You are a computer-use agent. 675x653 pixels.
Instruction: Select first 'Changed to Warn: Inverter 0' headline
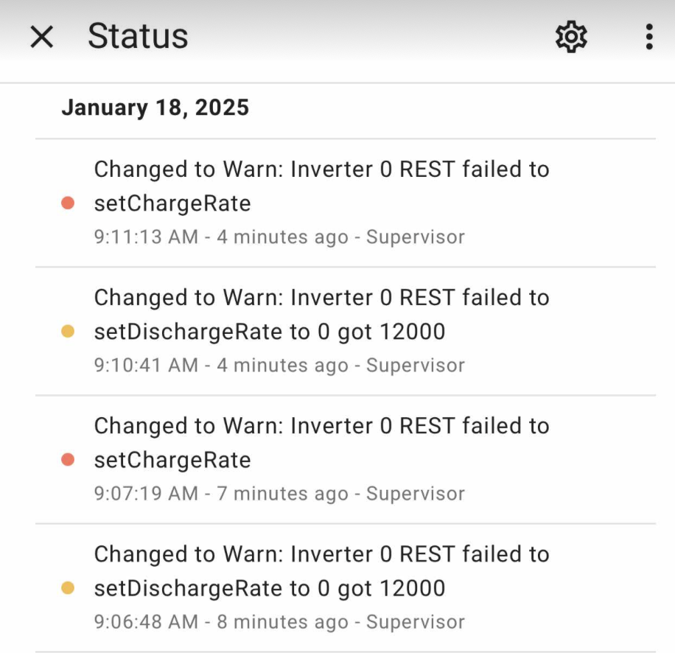(x=243, y=170)
